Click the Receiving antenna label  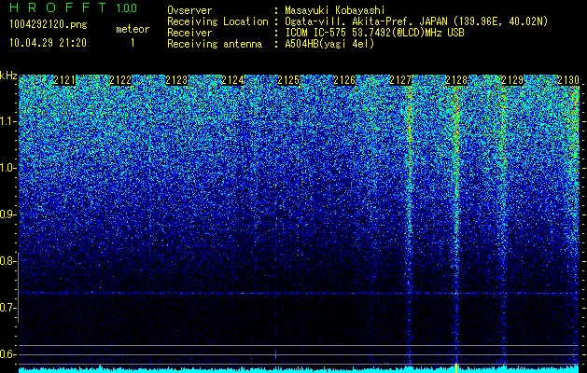point(215,44)
